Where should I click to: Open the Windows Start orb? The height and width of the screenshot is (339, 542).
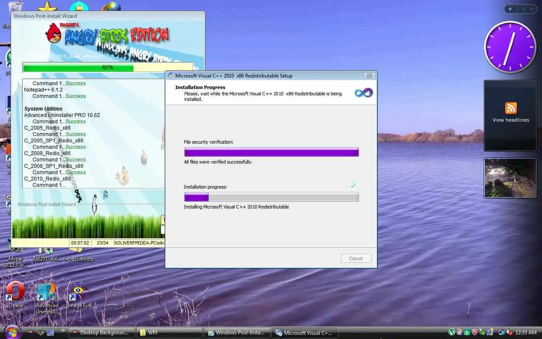click(x=12, y=332)
